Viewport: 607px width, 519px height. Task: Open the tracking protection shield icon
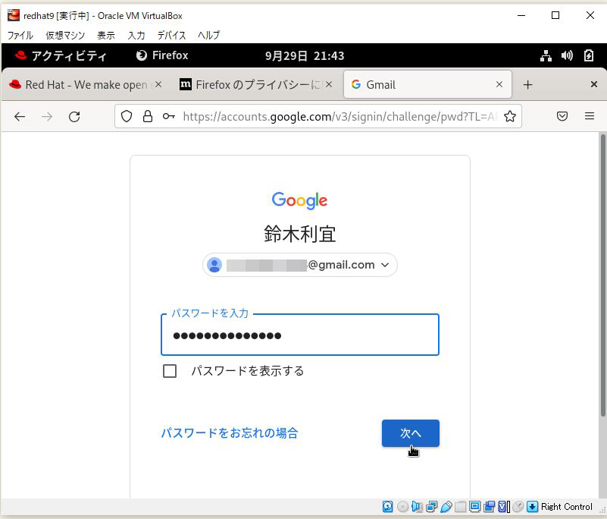point(127,116)
